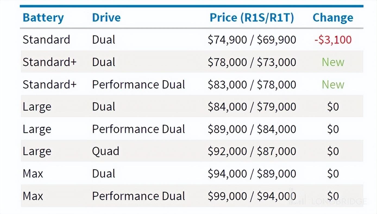Viewport: 377px width, 214px height.
Task: Click the Quad drive cell
Action: point(106,151)
